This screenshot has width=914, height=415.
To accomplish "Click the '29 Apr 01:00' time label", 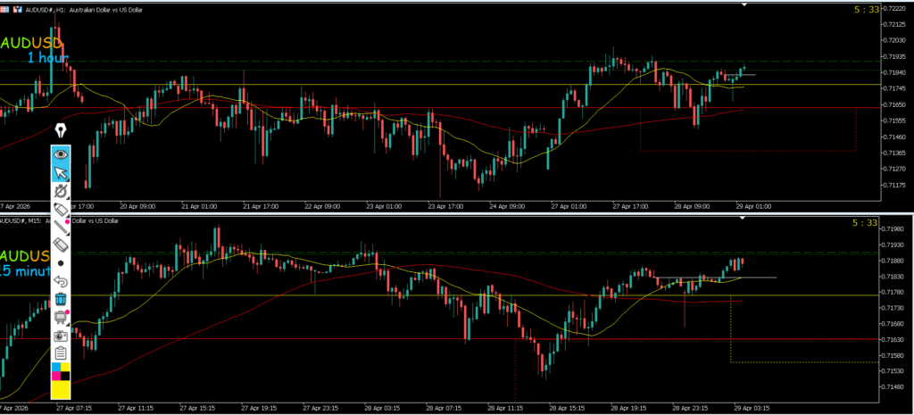I will pos(754,206).
